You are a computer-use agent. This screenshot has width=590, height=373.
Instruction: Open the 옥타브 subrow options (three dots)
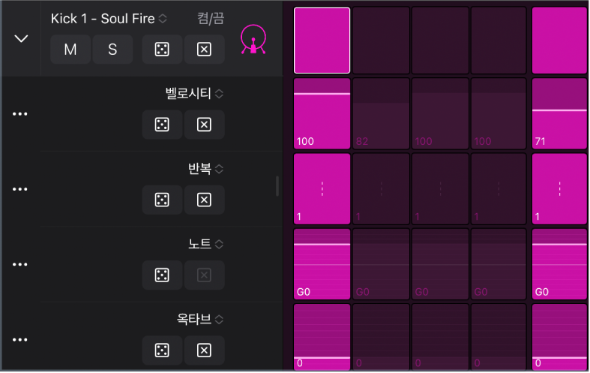20,340
